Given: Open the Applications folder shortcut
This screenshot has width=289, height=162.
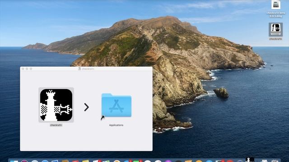Looking at the screenshot, I should click(x=117, y=105).
